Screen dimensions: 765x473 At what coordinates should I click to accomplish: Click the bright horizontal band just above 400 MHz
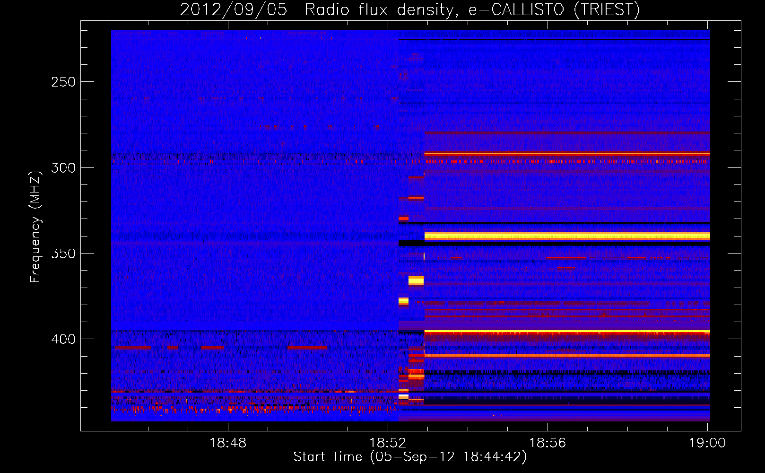click(567, 332)
